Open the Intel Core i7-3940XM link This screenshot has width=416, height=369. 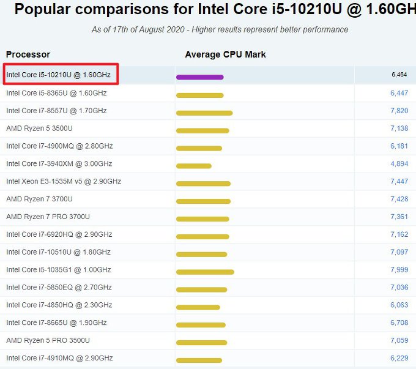[x=59, y=164]
